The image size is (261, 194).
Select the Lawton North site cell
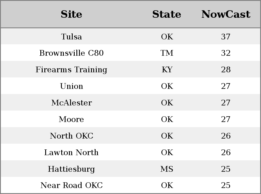[72, 152]
